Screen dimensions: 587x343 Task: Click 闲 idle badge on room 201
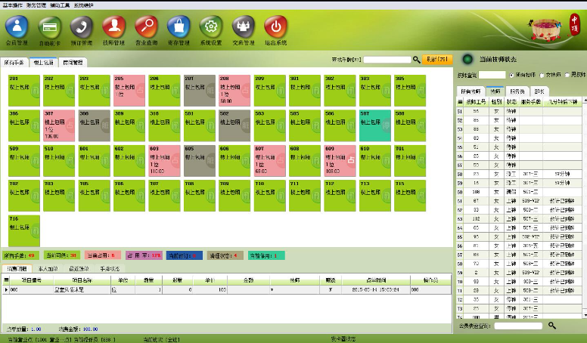click(35, 90)
